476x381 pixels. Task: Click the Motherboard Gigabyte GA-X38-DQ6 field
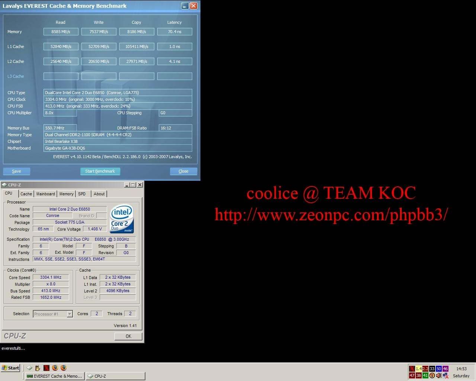tap(118, 148)
